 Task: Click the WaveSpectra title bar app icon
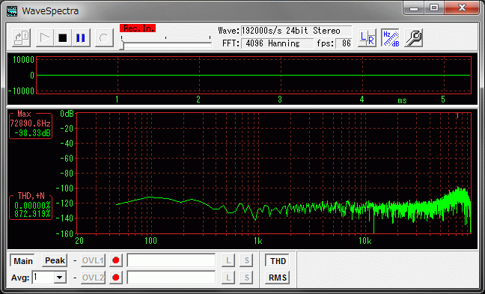[x=12, y=10]
